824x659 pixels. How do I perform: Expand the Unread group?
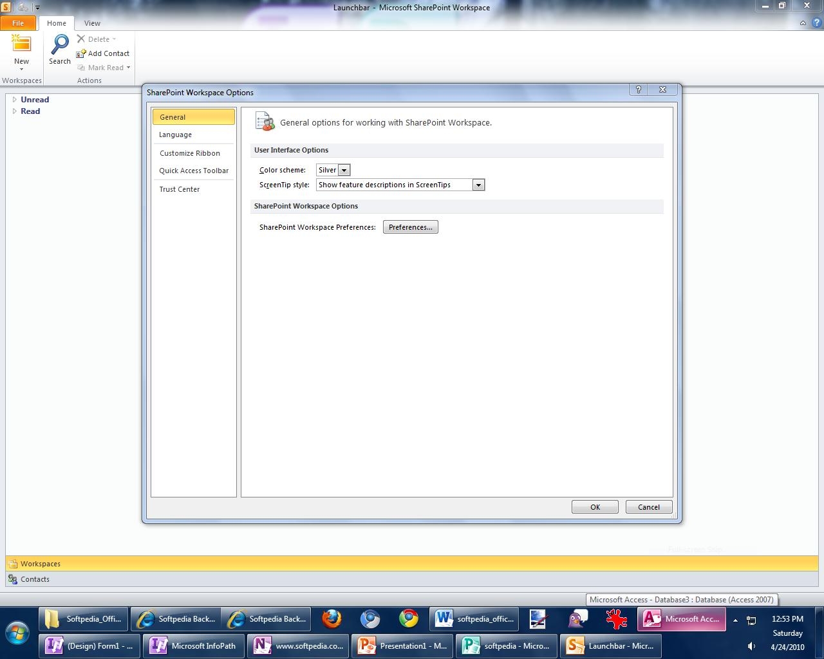(x=14, y=100)
